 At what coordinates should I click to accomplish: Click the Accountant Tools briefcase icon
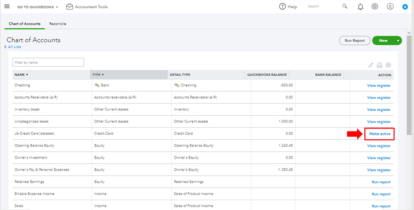pyautogui.click(x=69, y=7)
